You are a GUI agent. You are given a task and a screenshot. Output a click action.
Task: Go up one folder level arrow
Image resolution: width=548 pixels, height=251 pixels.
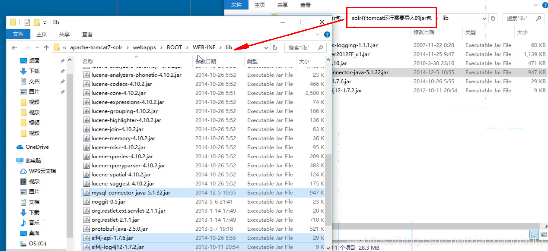46,48
